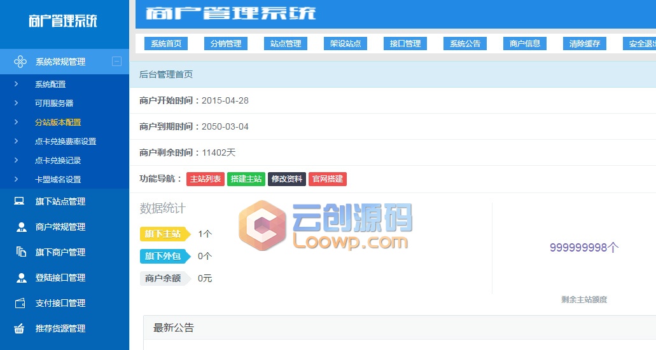The image size is (656, 350).
Task: Open 分销管理 in top navigation
Action: [226, 43]
